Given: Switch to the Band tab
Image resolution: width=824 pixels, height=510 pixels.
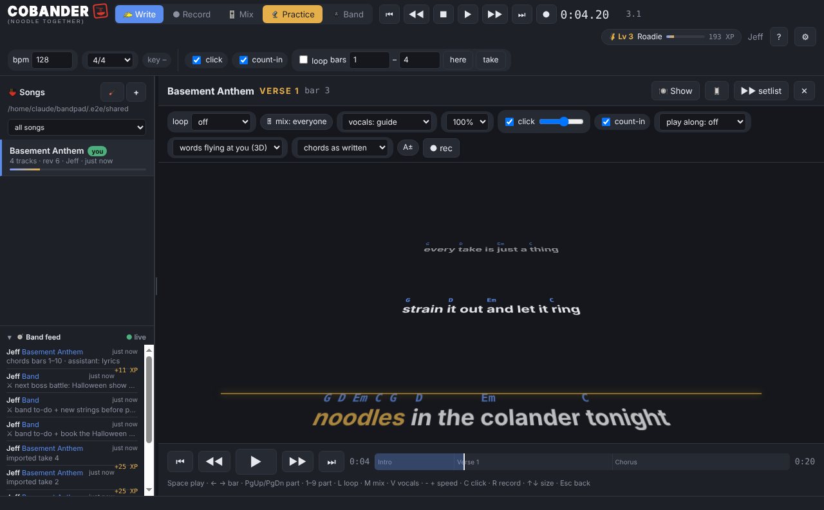Looking at the screenshot, I should click(x=348, y=14).
